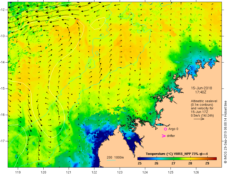Viewport: 227px width, 175px height.
Task: Click the time text 17:40Z
Action: [201, 92]
